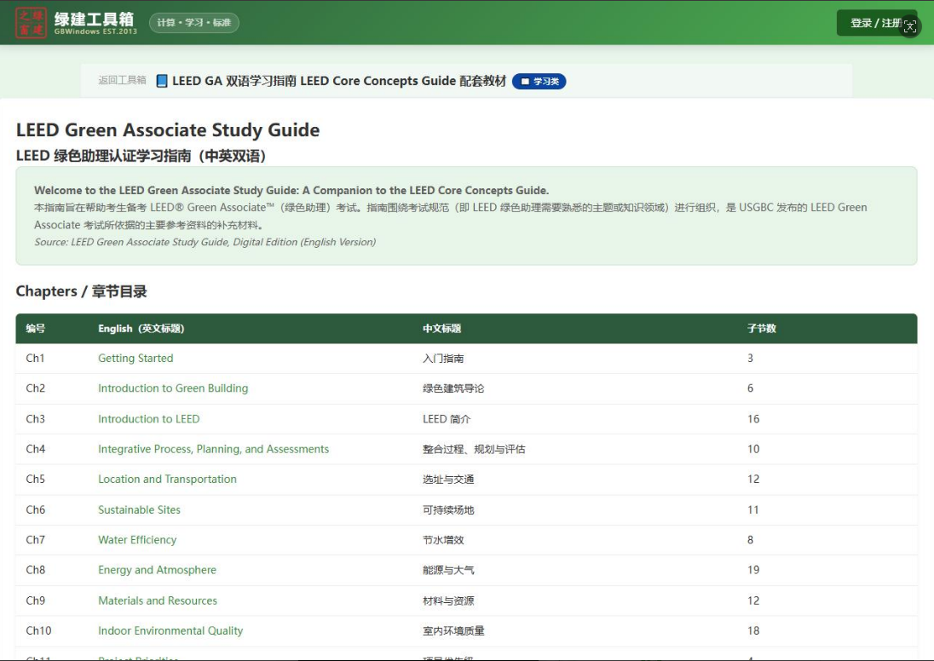
Task: Open the Sustainable Sites chapter
Action: coord(140,509)
